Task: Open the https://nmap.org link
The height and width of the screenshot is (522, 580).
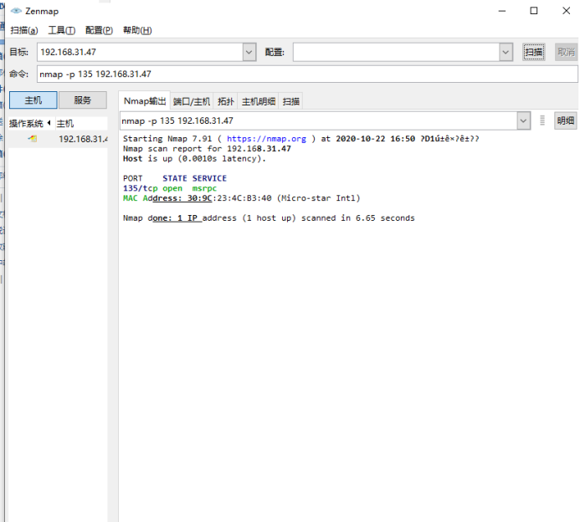Action: click(266, 139)
